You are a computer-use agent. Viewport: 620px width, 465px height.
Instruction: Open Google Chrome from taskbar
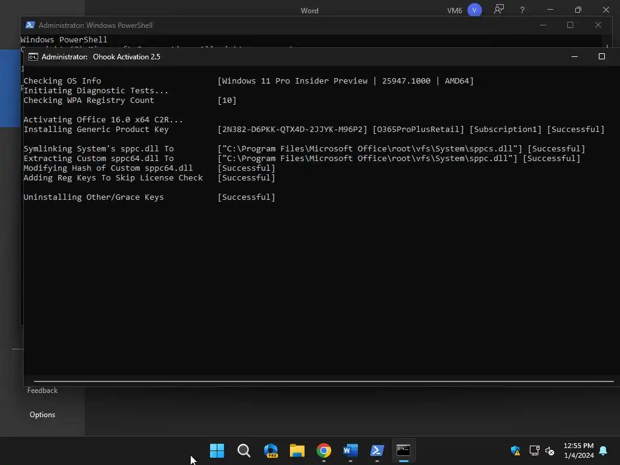[324, 450]
